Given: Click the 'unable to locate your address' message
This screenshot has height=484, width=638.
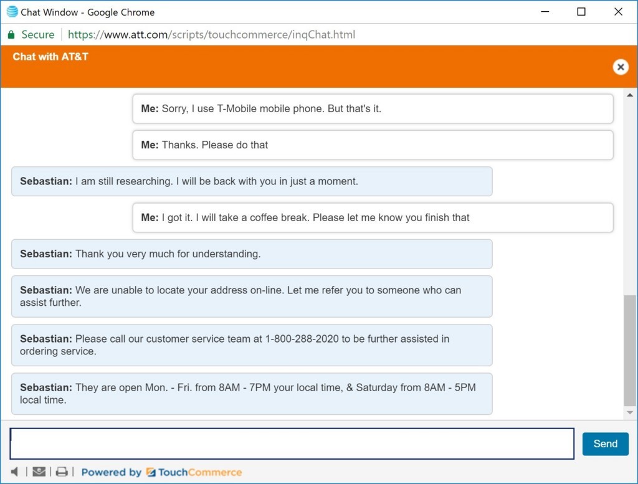Looking at the screenshot, I should point(252,297).
